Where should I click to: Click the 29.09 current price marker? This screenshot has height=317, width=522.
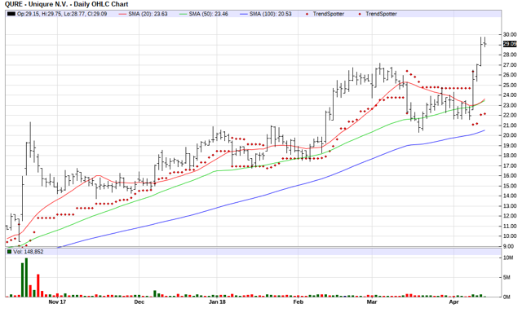(x=510, y=44)
